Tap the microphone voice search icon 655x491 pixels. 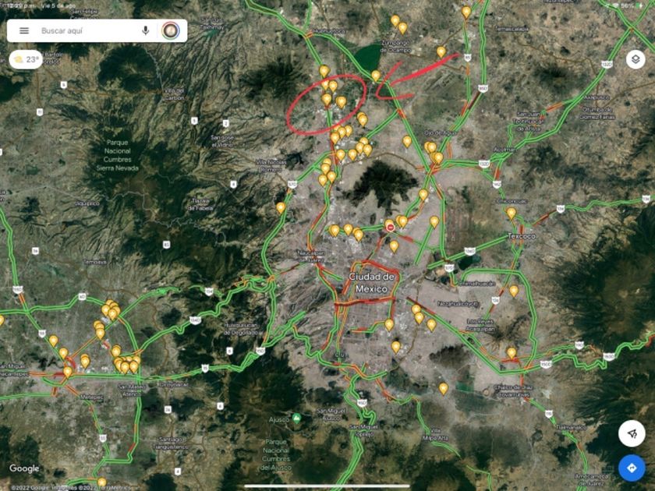(145, 30)
